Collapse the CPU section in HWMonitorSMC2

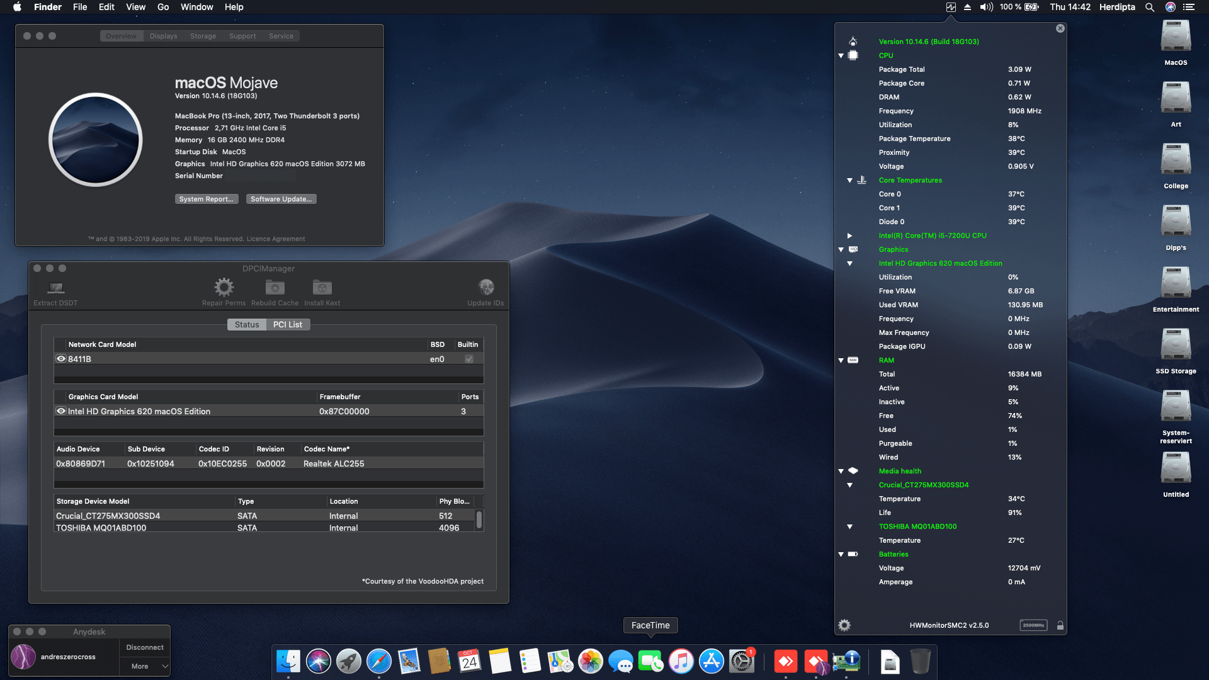[841, 55]
